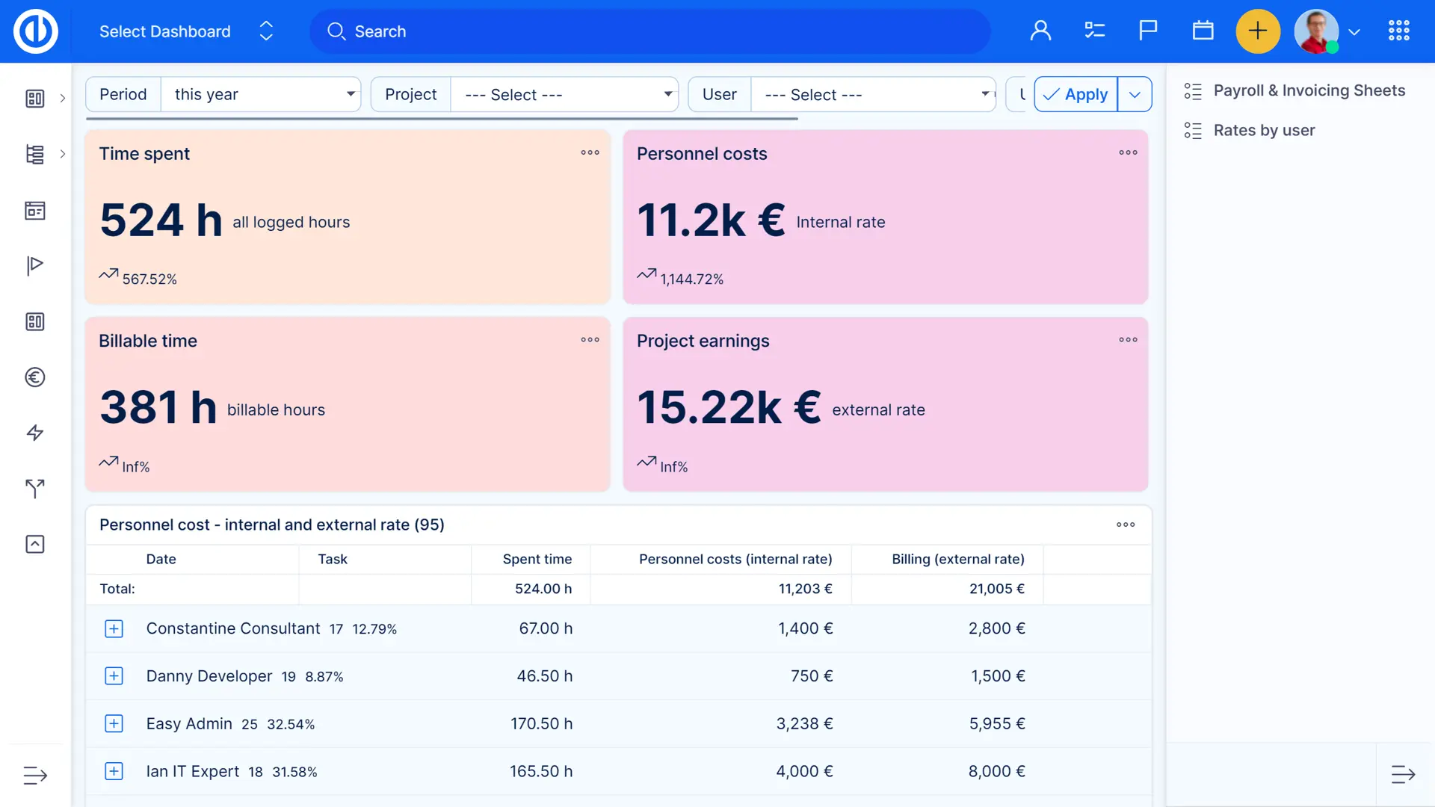Open the task checklist icon in header
Screen dimensions: 1435x807
[x=1094, y=31]
